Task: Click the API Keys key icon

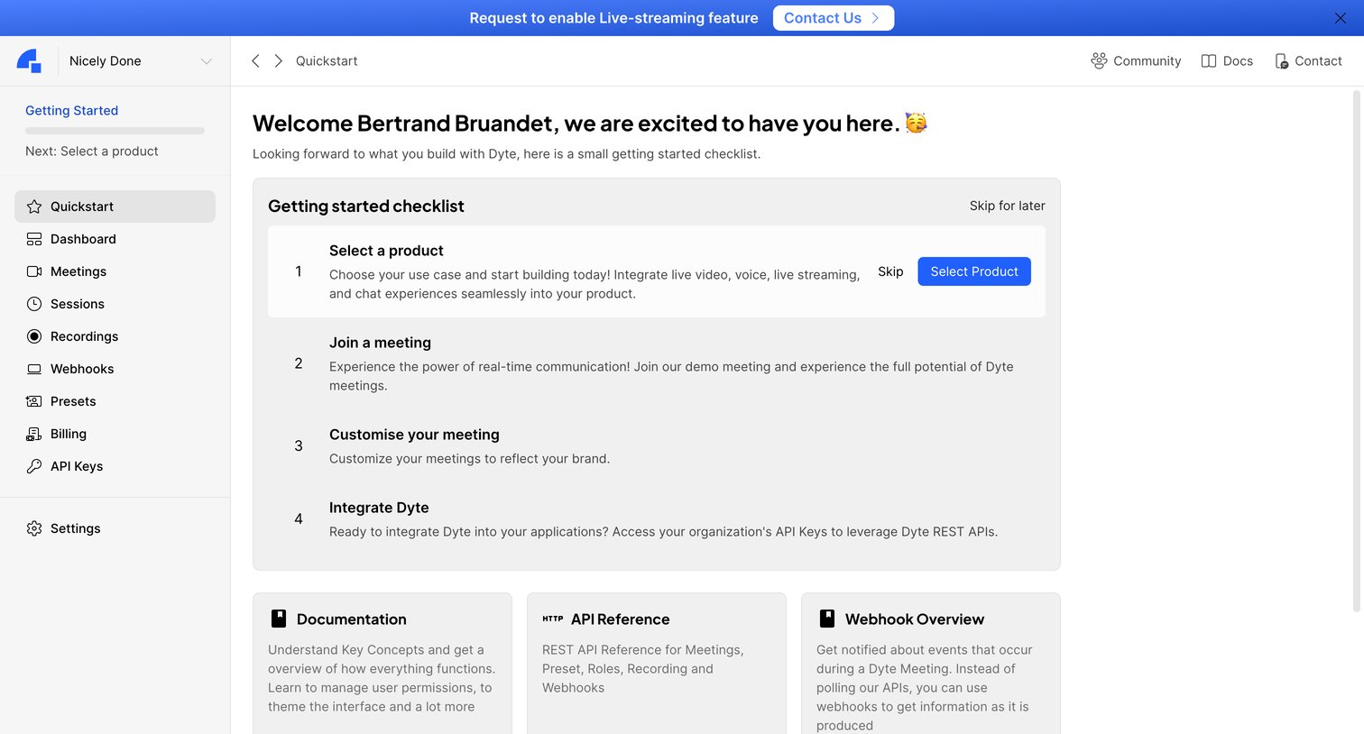Action: point(34,466)
